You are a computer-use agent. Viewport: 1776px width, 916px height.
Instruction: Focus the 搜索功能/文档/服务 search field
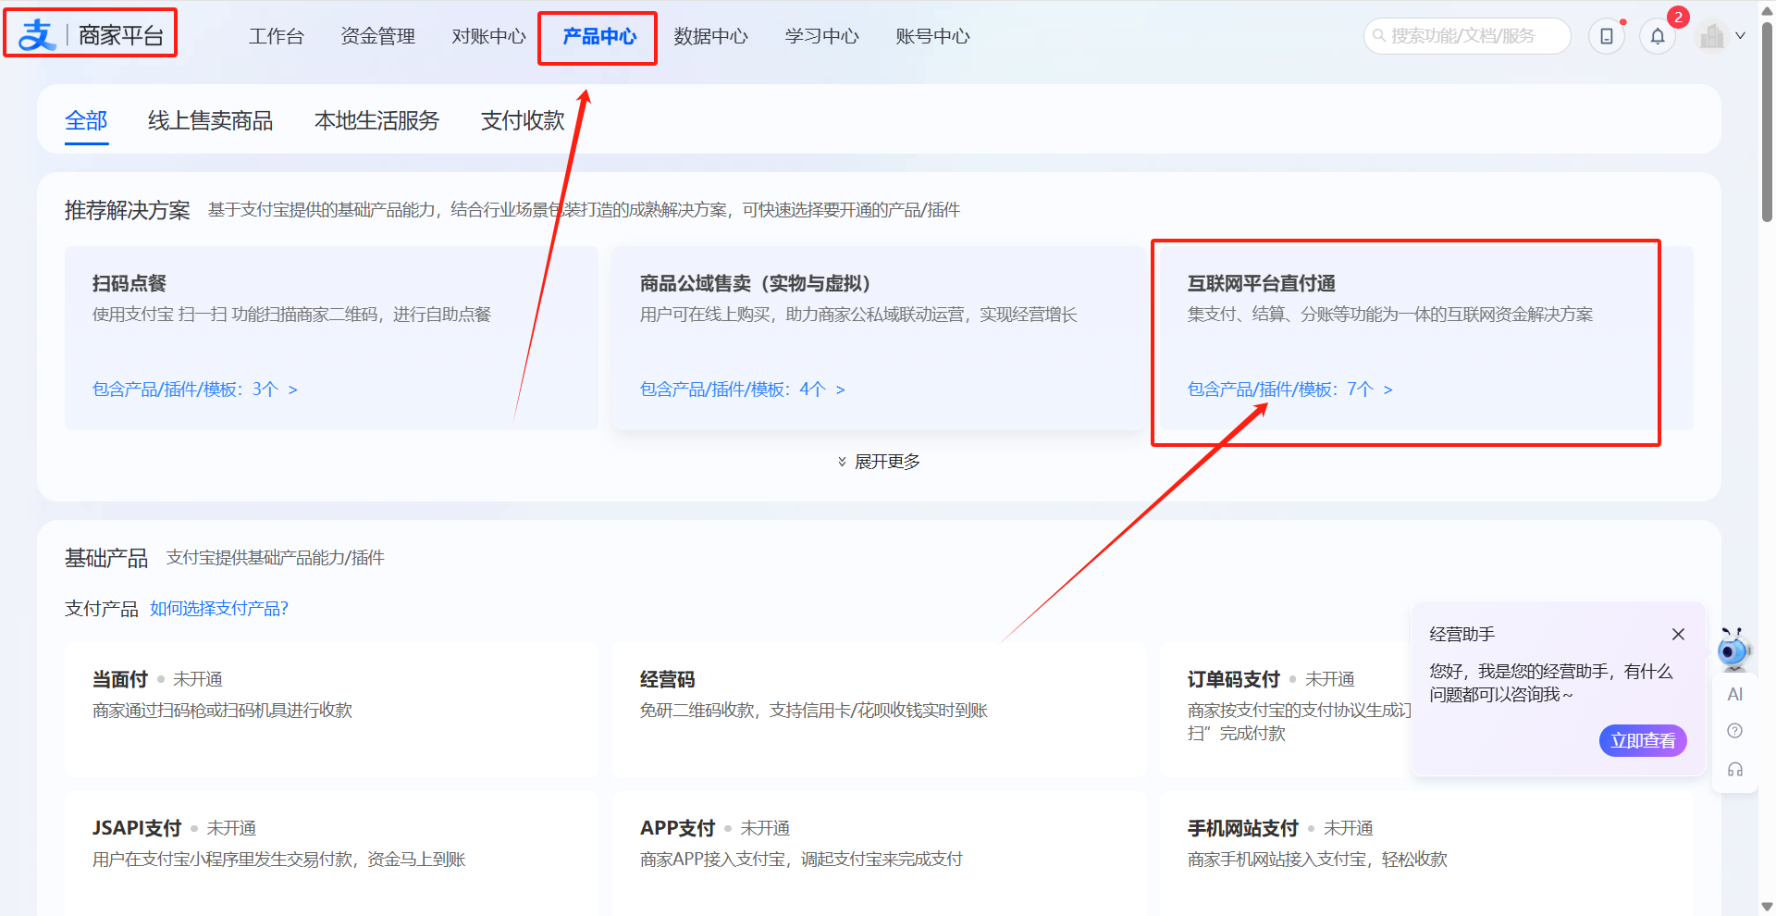click(1467, 36)
